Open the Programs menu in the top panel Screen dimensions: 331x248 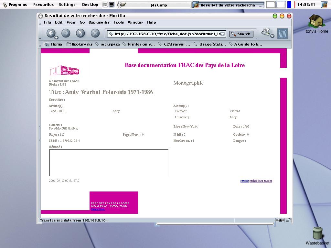pyautogui.click(x=15, y=5)
